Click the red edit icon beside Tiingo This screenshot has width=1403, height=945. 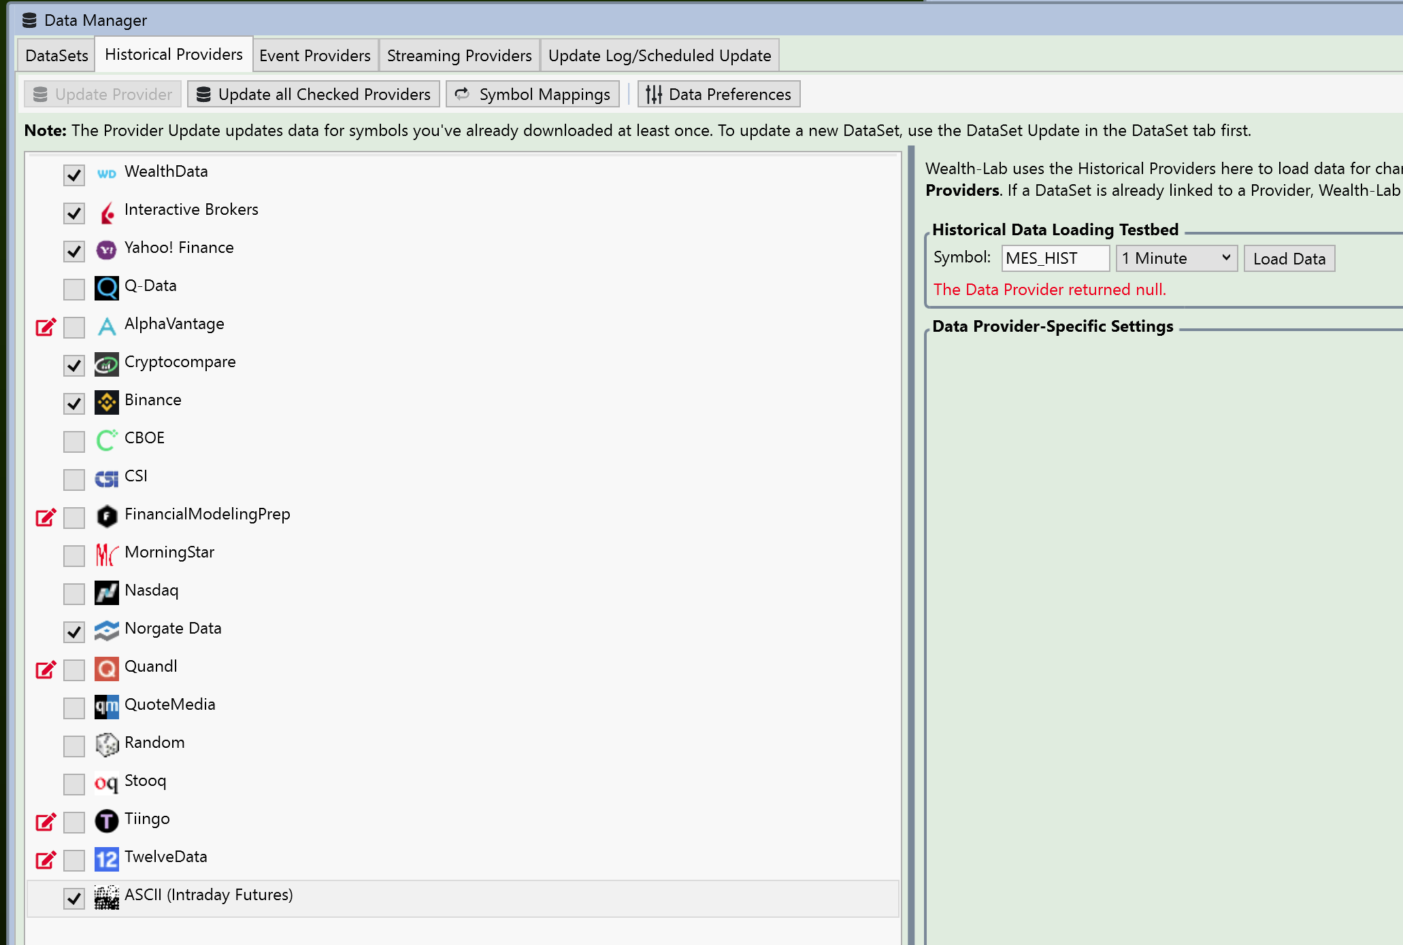pos(46,822)
